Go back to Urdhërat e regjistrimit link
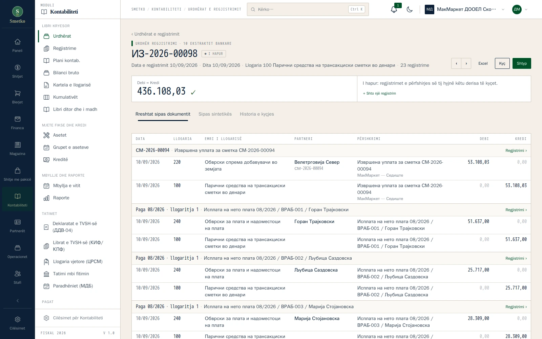Viewport: 542px width, 339px height. [x=155, y=34]
